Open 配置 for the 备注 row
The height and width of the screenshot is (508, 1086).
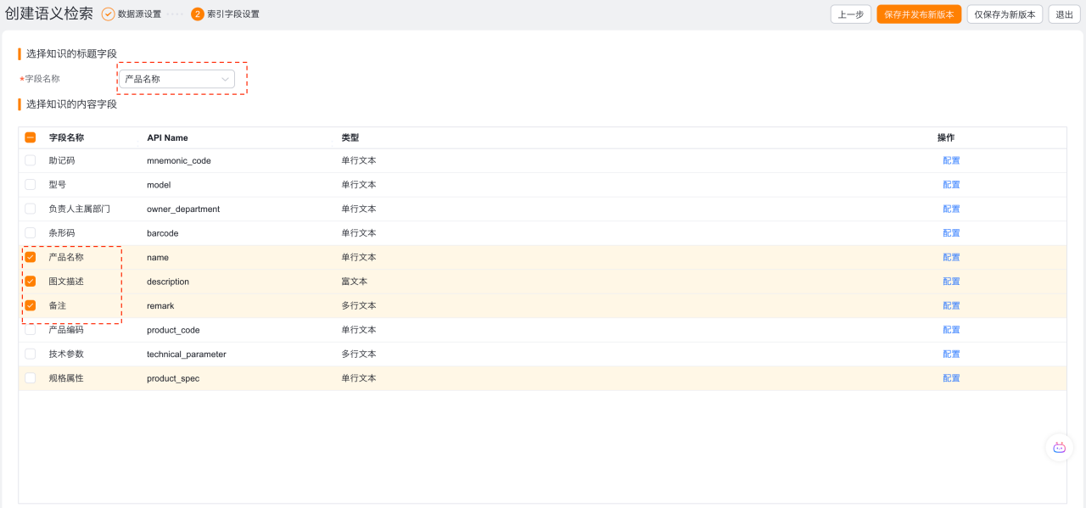951,305
